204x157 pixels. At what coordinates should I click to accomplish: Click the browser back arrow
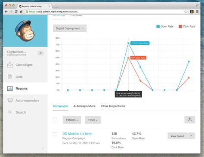(6, 12)
